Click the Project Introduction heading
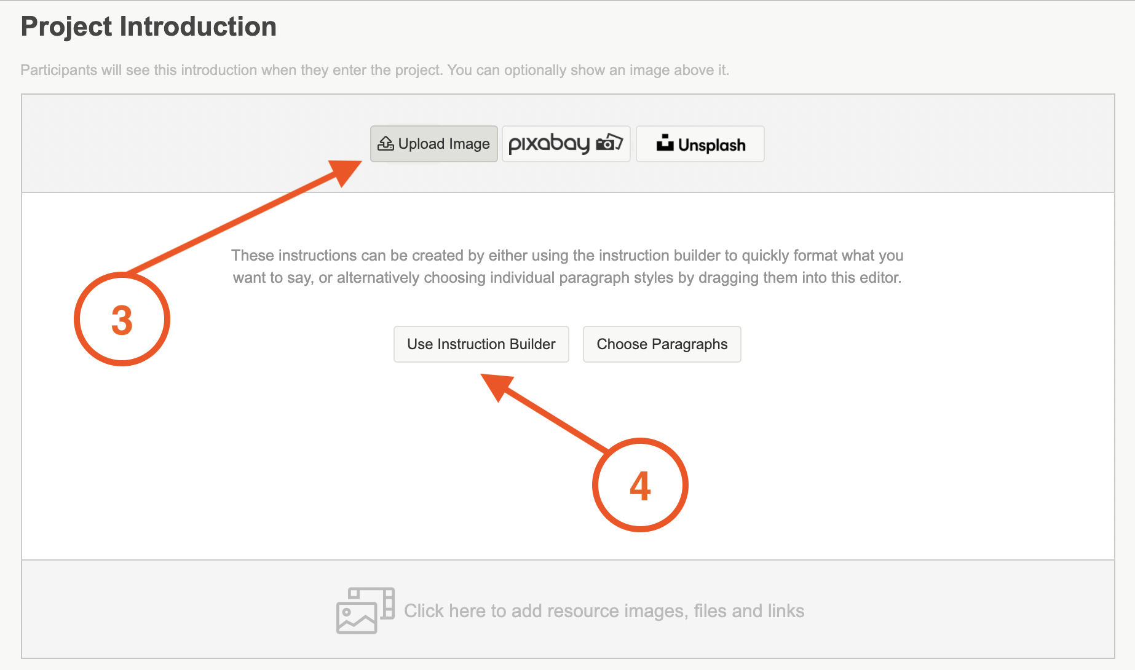The width and height of the screenshot is (1135, 670). pyautogui.click(x=149, y=27)
